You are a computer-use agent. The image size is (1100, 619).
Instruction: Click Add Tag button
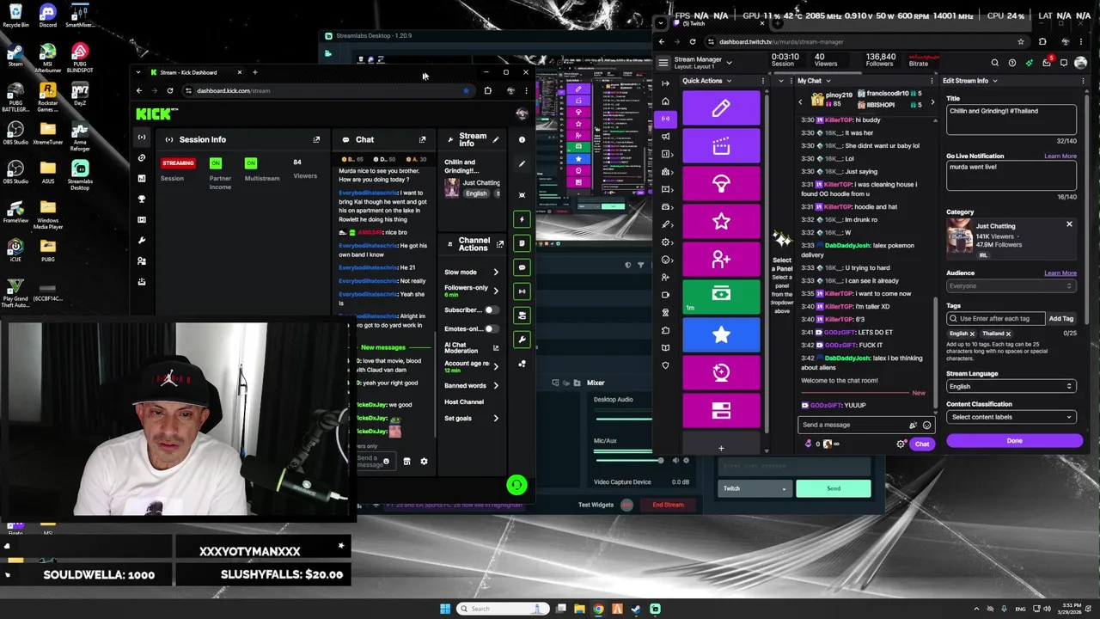[1060, 318]
